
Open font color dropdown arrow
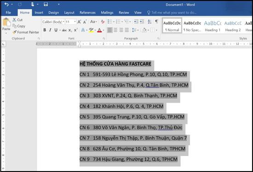pyautogui.click(x=103, y=30)
